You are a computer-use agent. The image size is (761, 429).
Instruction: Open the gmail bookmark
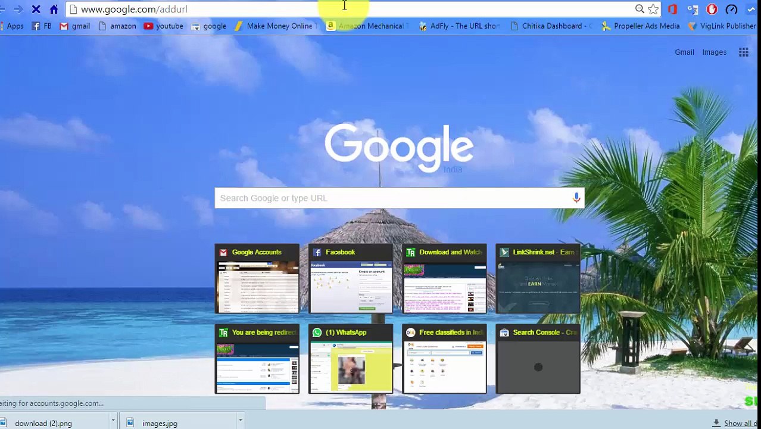pyautogui.click(x=75, y=26)
